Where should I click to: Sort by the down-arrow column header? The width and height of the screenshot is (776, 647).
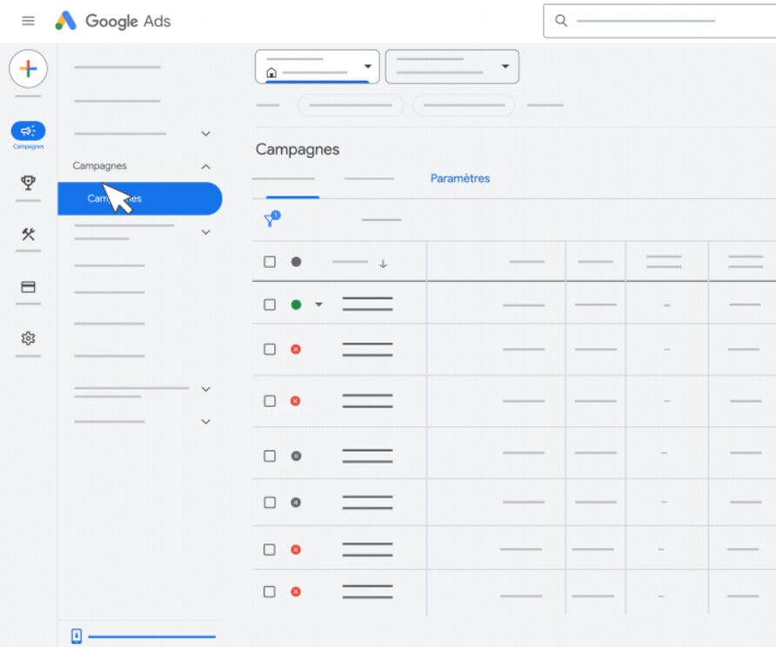pyautogui.click(x=383, y=263)
